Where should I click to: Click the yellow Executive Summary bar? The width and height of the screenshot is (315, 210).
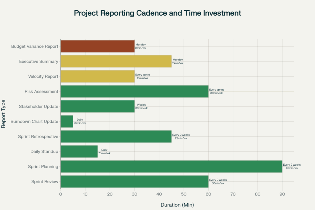pyautogui.click(x=116, y=61)
